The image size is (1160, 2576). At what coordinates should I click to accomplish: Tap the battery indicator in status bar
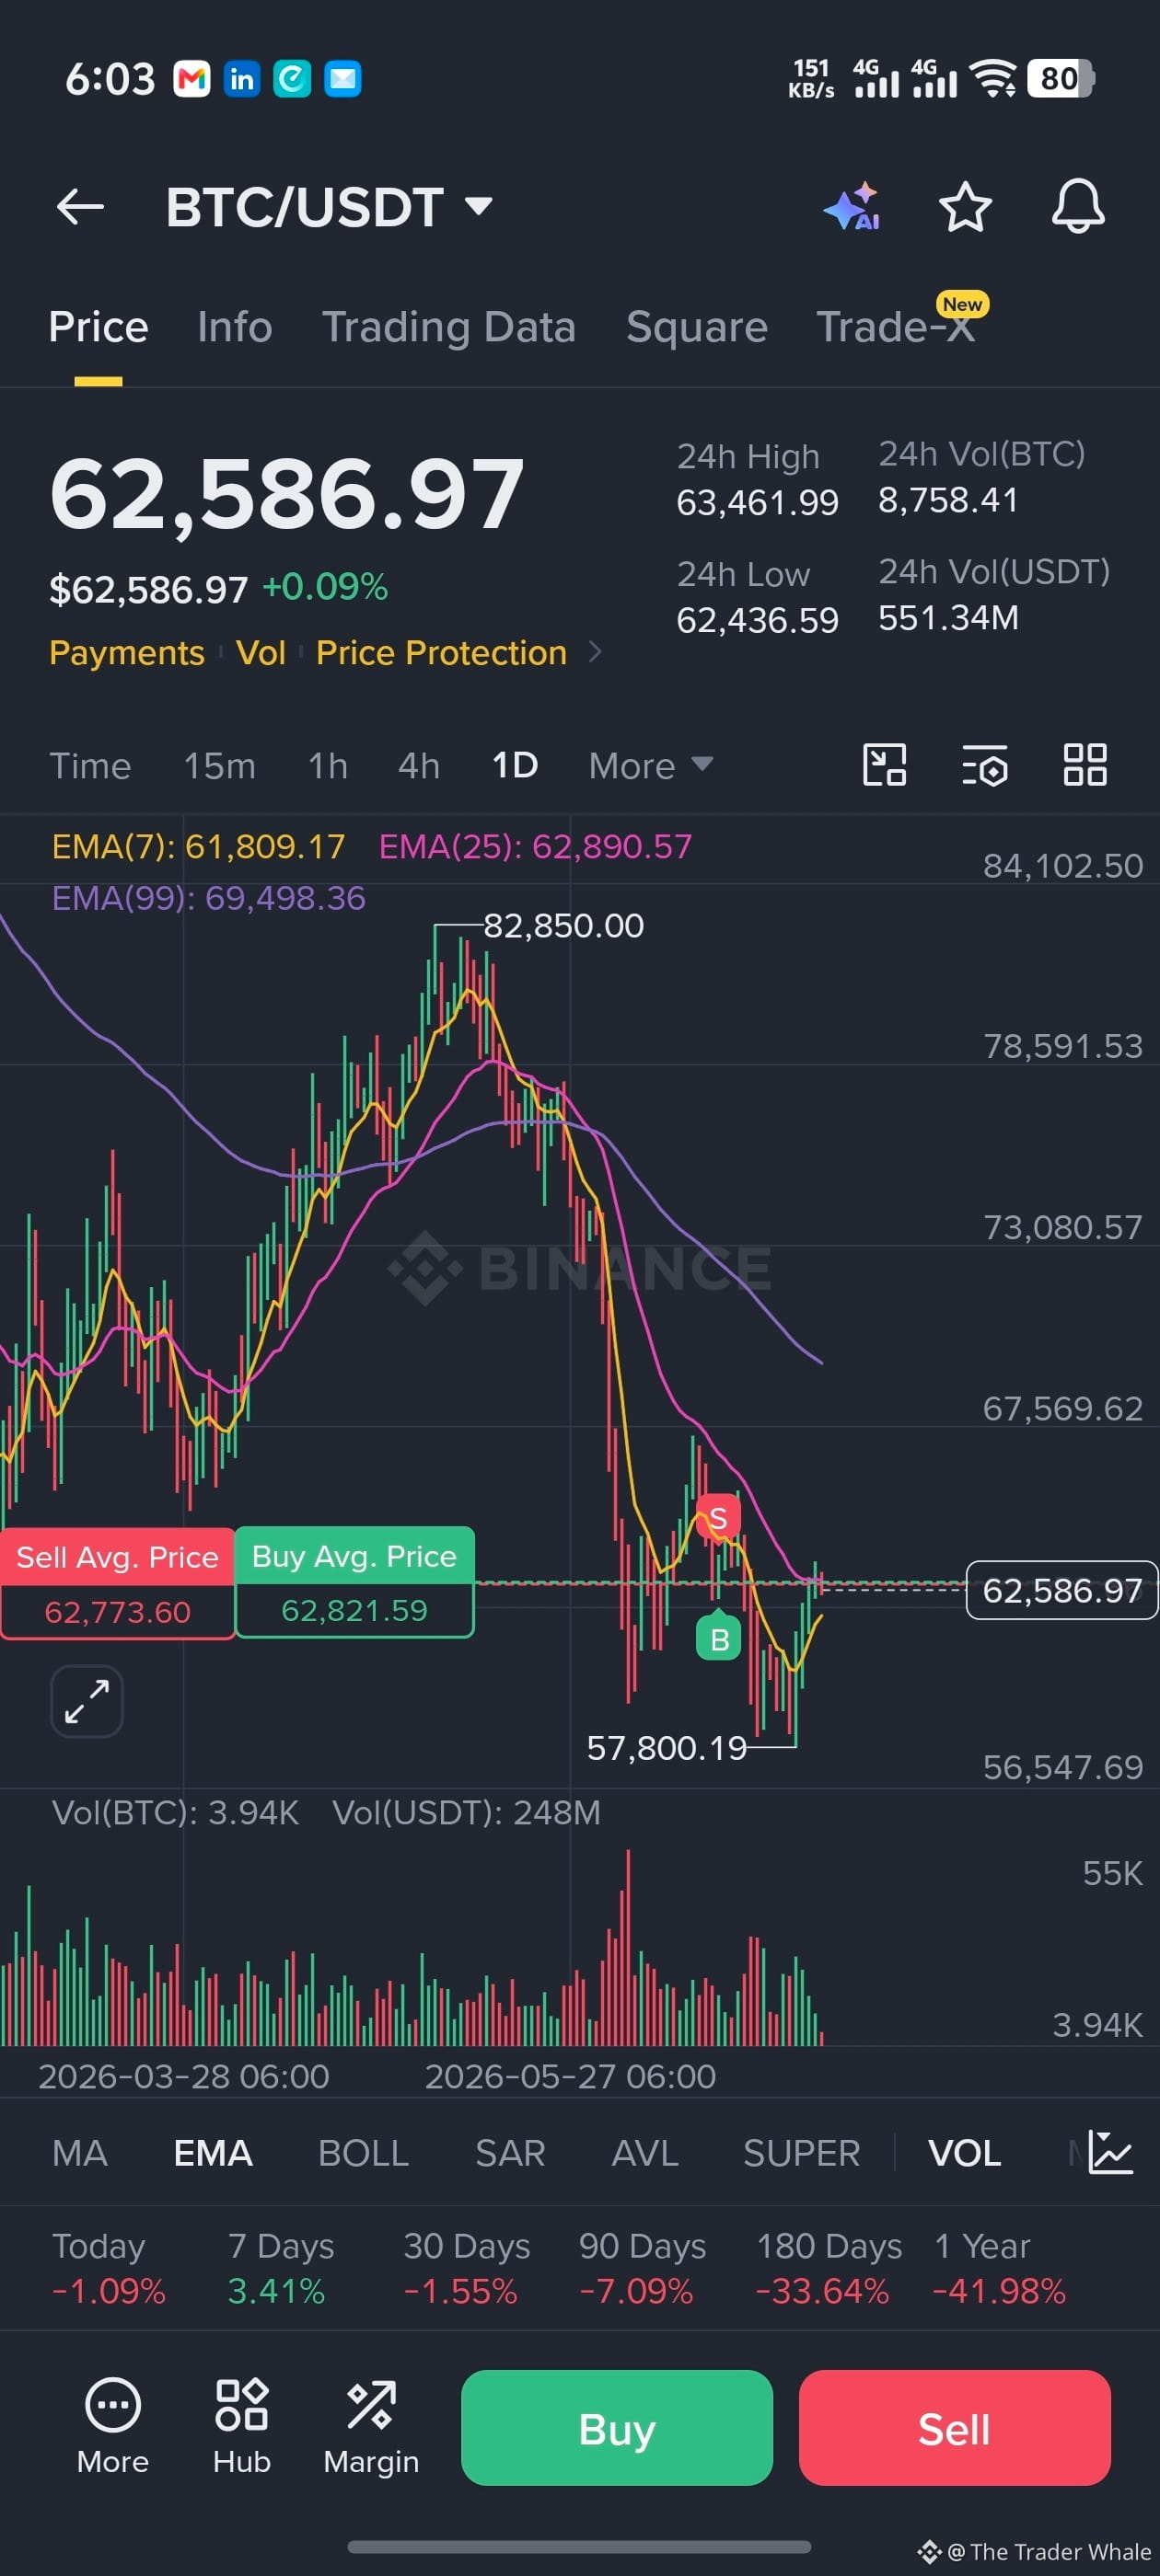click(1061, 78)
